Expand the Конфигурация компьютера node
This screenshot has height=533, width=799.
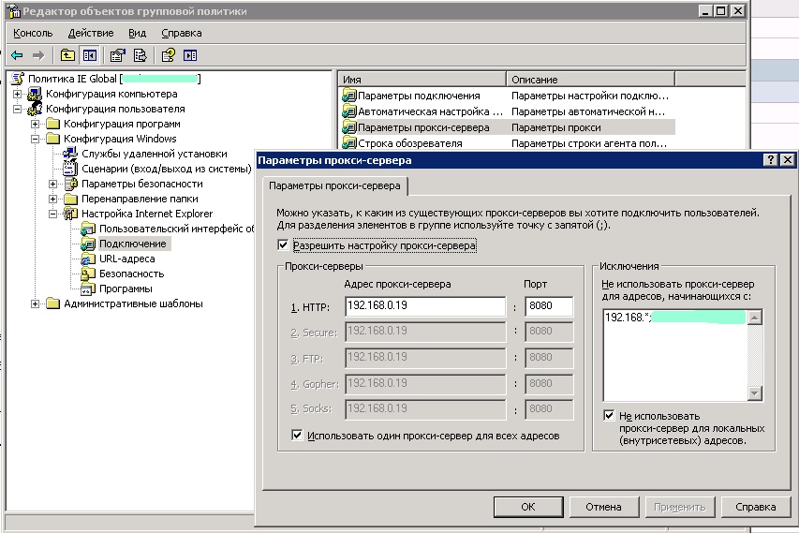tap(17, 94)
